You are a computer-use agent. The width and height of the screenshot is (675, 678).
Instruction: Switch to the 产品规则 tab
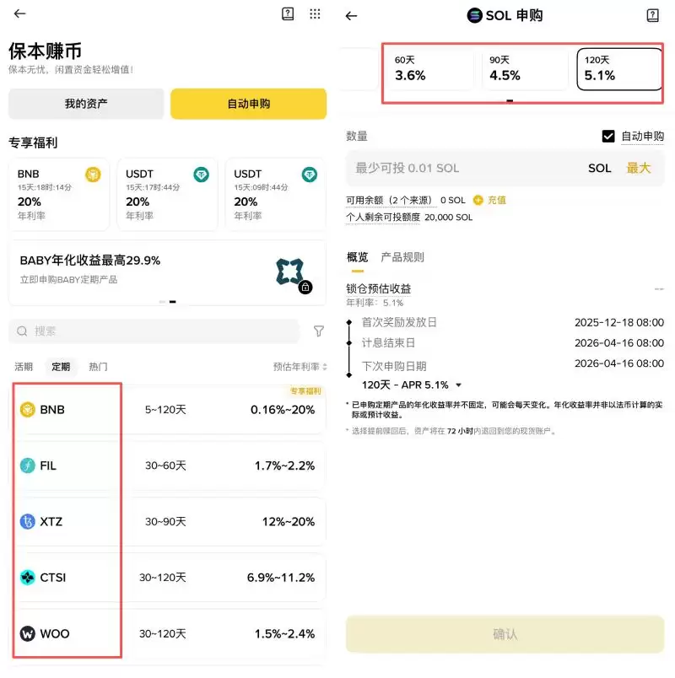click(x=402, y=257)
